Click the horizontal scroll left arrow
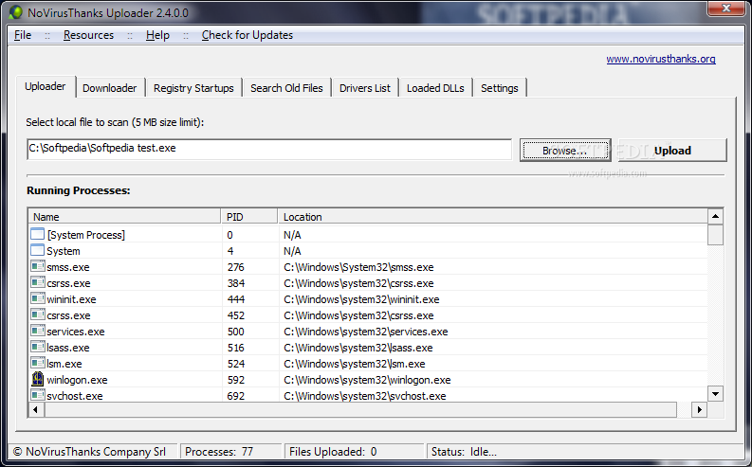 (x=36, y=409)
